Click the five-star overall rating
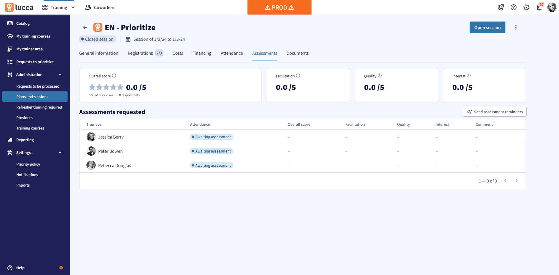Screen dimensions: 559x275 pyautogui.click(x=106, y=87)
